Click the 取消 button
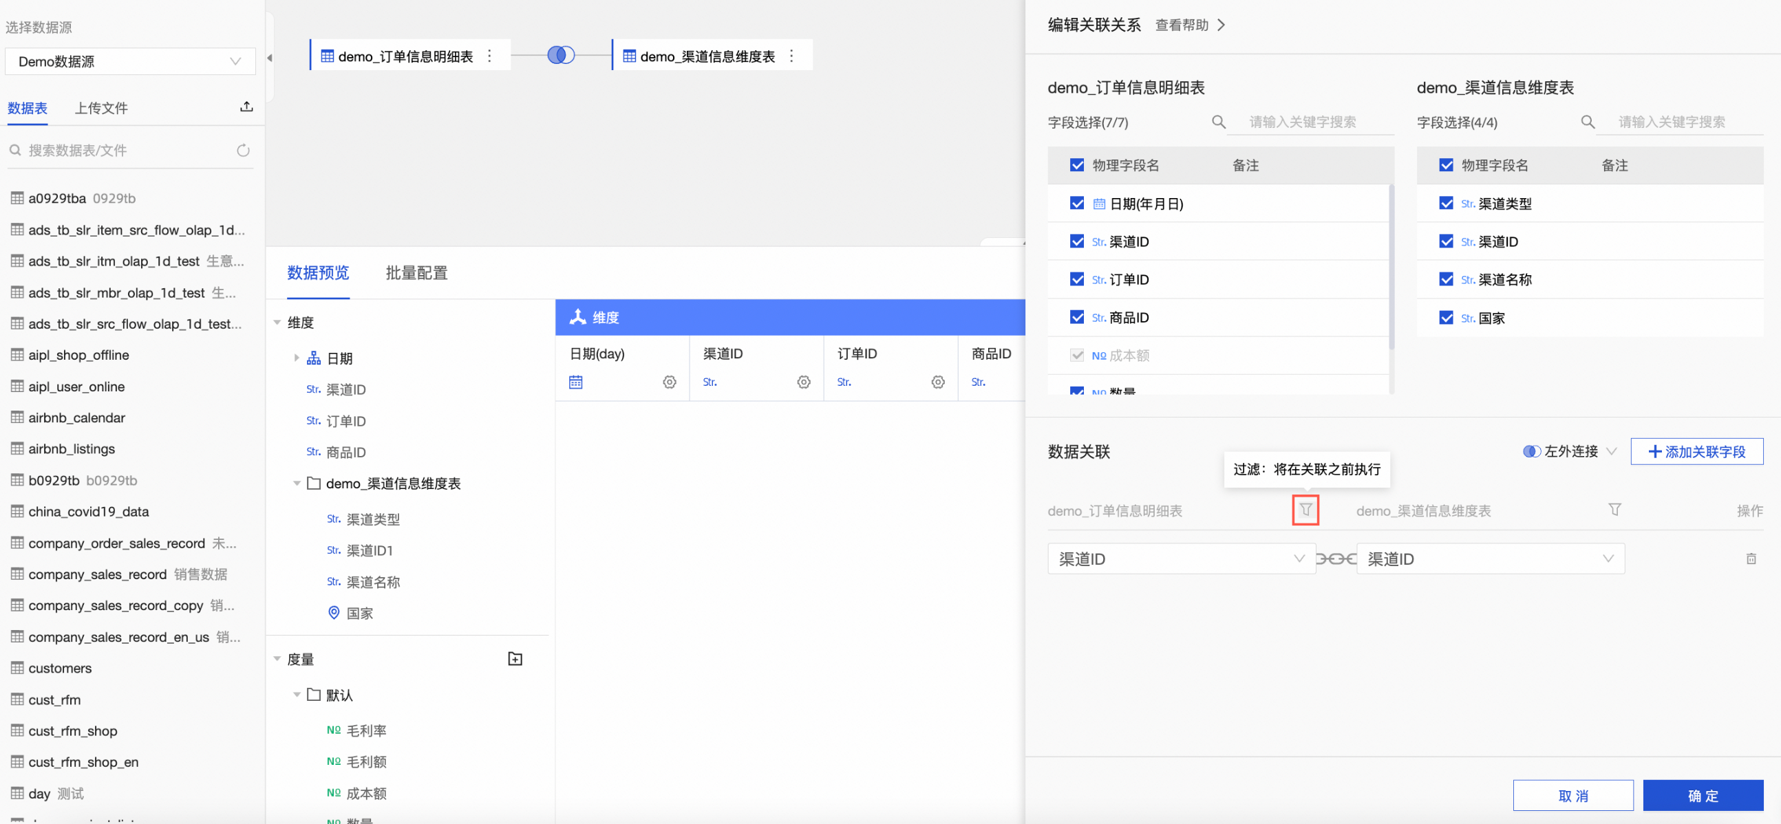1781x824 pixels. click(1573, 795)
